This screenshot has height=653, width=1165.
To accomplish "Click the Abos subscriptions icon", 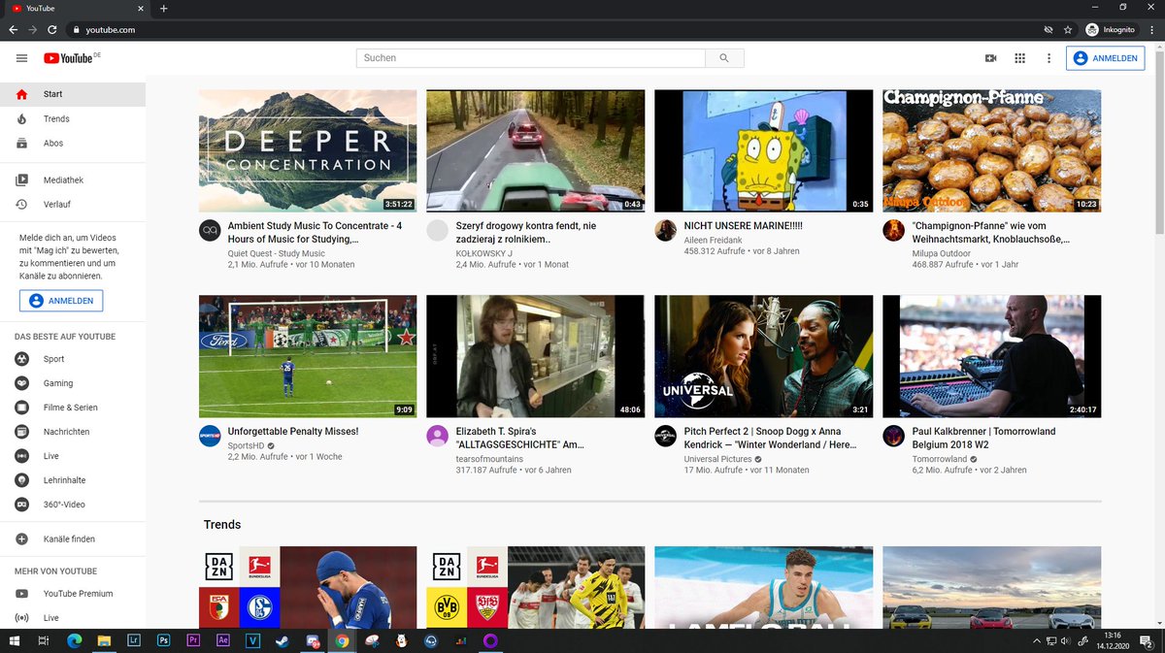I will point(21,143).
